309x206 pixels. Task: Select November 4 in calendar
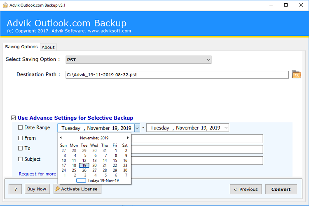75,155
